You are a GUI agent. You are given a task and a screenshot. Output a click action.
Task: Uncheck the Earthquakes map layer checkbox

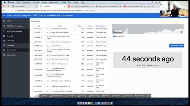[114, 37]
